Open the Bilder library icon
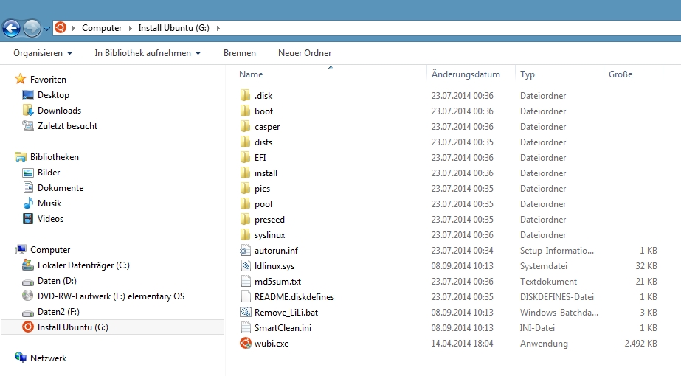The width and height of the screenshot is (681, 376). (28, 173)
